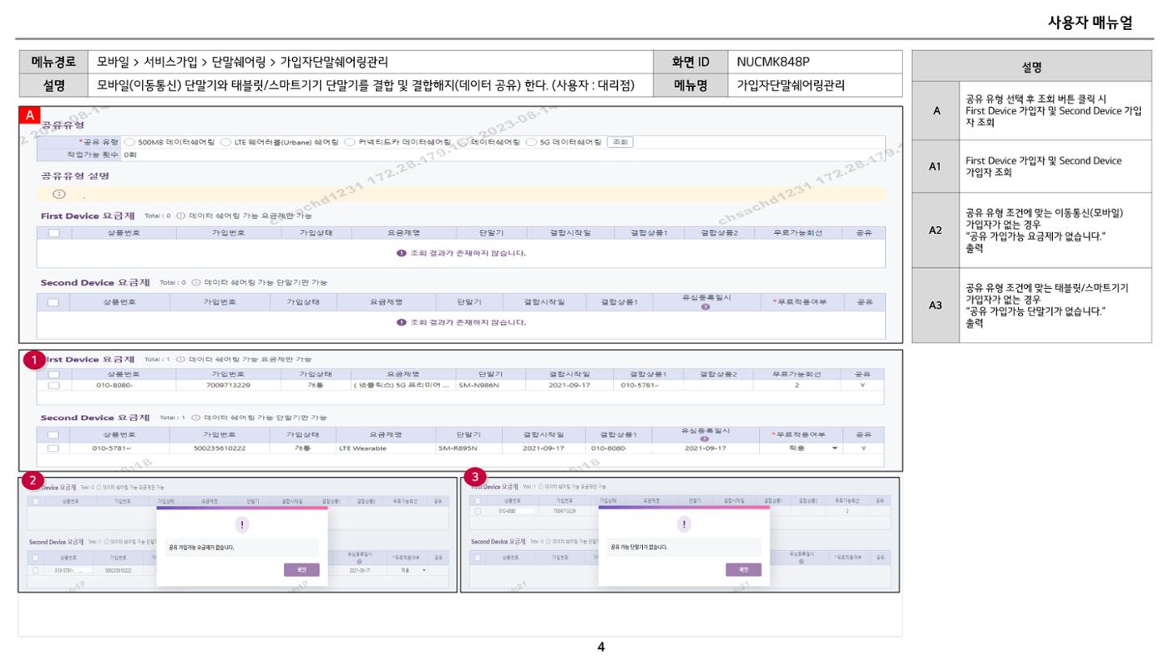Click the 사용자 매뉴얼 title text
The image size is (1169, 658).
pyautogui.click(x=1090, y=23)
